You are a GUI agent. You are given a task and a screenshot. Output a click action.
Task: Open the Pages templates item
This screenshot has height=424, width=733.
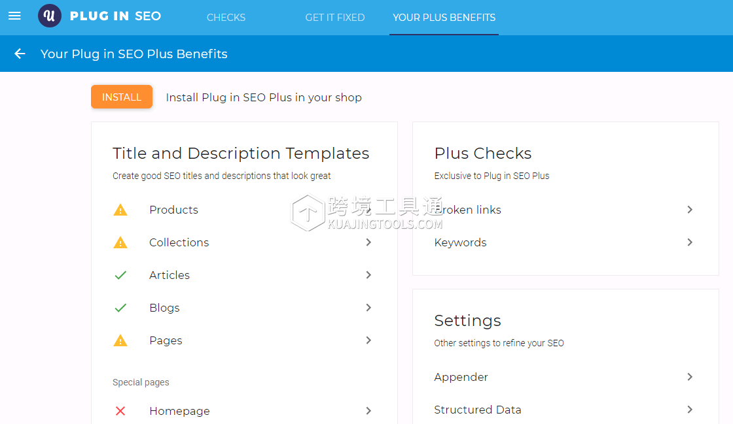point(166,340)
